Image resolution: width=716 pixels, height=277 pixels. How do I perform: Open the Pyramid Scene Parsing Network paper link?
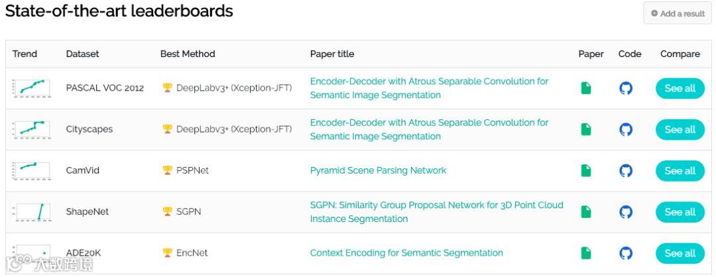(378, 170)
